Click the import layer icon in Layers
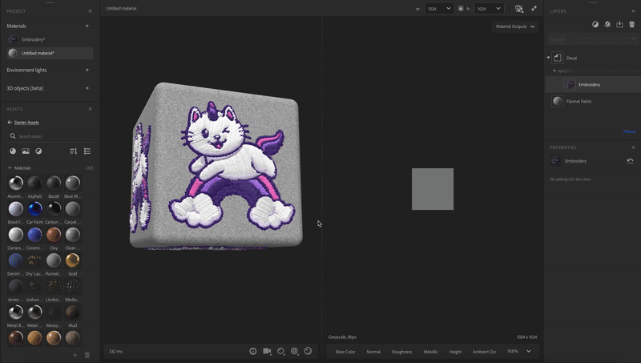The image size is (641, 363). point(619,25)
